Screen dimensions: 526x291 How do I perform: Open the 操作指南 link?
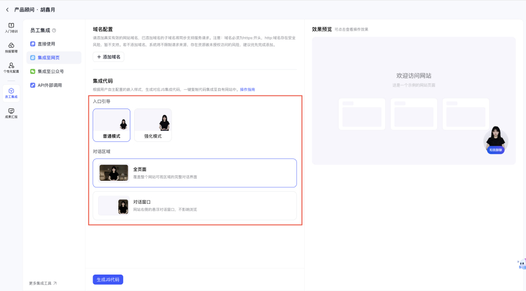tap(247, 89)
